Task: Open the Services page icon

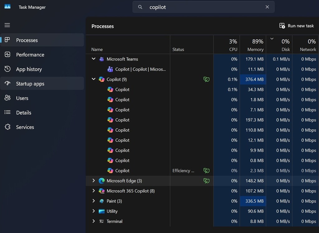Action: [x=7, y=127]
